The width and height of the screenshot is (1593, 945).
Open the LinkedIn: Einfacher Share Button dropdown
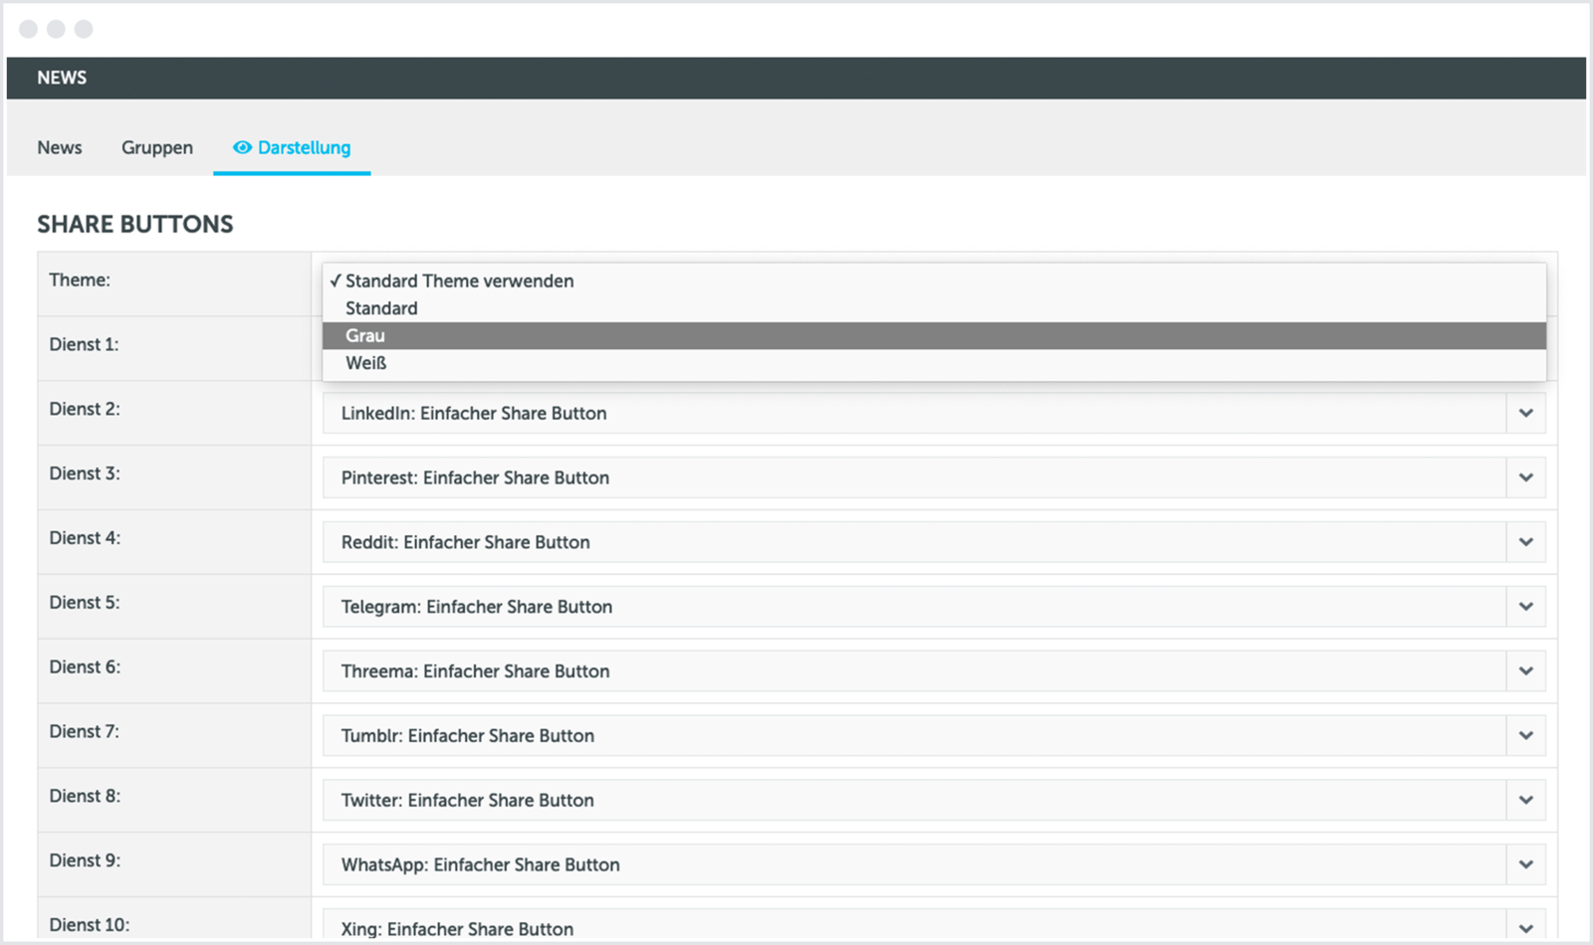pos(912,413)
